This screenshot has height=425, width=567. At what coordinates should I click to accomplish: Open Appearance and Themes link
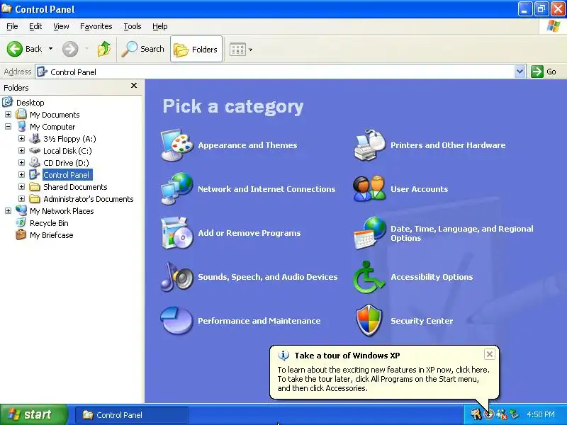[247, 145]
